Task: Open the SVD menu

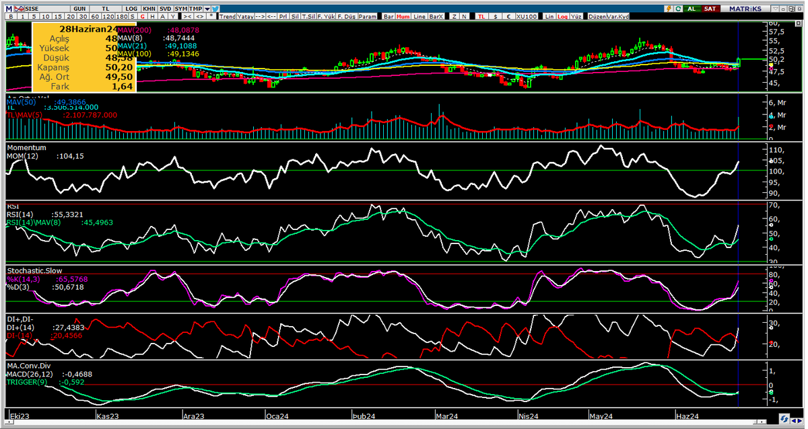Action: pyautogui.click(x=165, y=8)
